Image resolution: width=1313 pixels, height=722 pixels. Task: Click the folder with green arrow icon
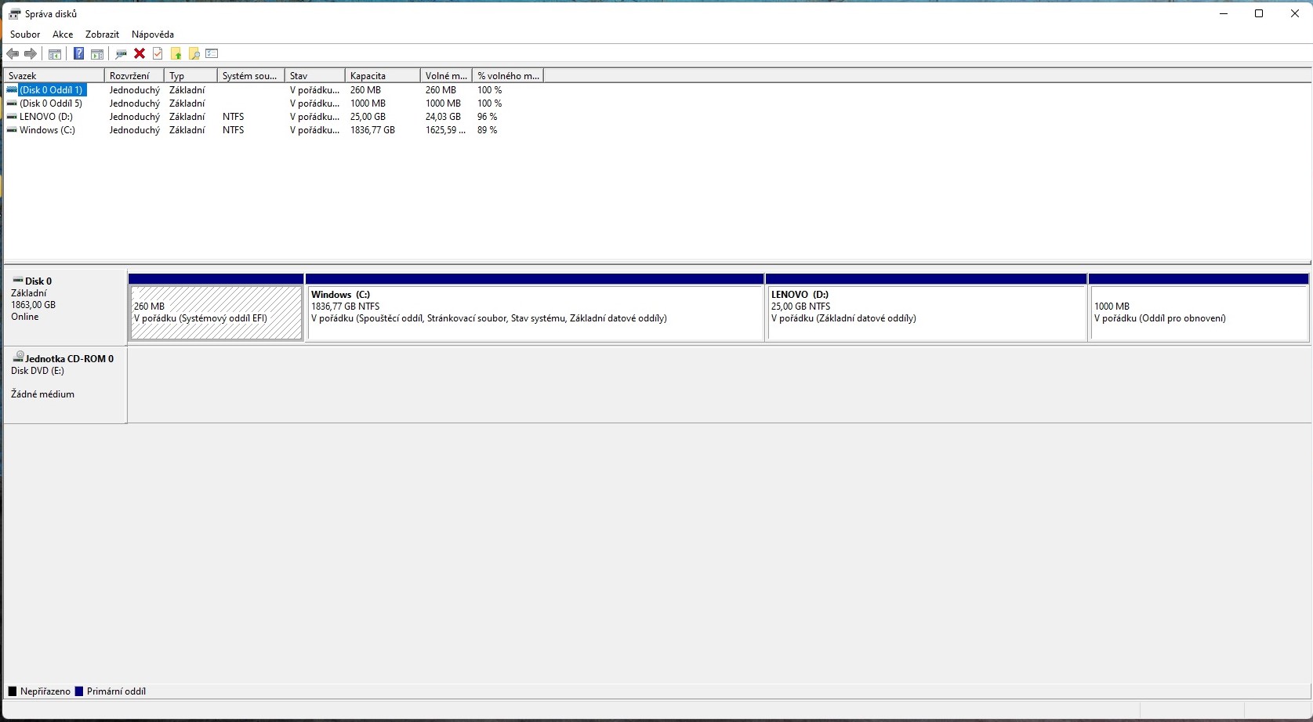[x=176, y=54]
